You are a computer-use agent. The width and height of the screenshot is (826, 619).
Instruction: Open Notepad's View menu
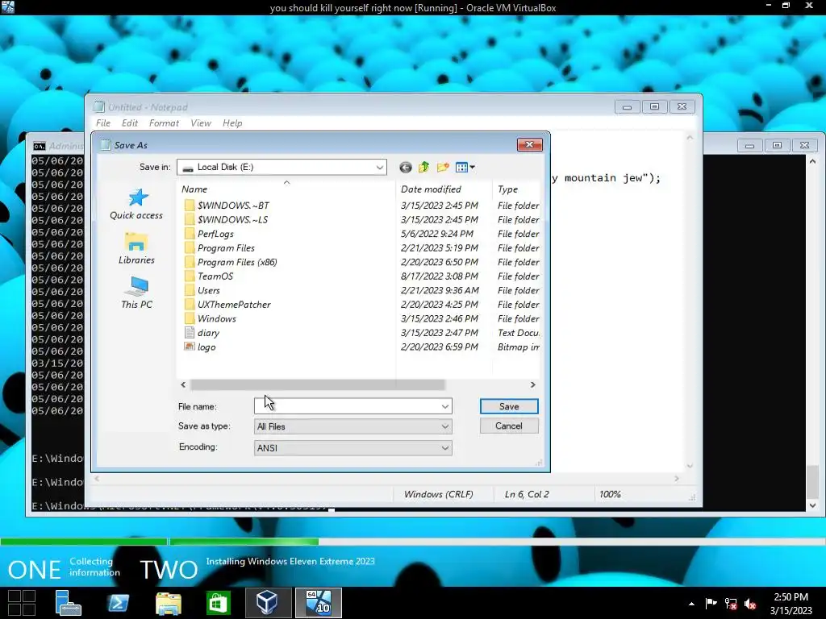point(201,123)
